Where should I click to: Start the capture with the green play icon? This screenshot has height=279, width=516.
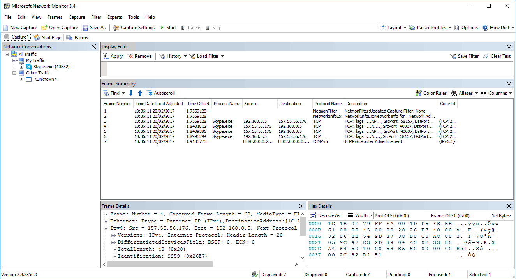162,28
